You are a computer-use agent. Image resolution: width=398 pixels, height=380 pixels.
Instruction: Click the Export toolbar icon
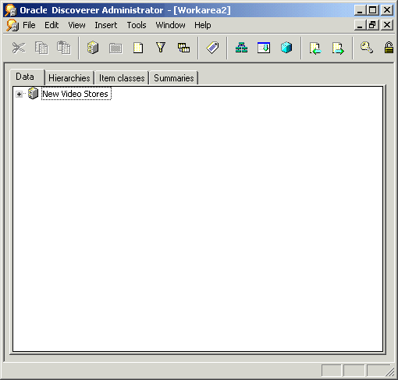[338, 48]
